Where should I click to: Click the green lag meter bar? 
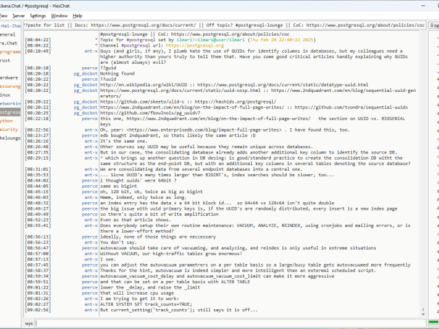[x=434, y=322]
